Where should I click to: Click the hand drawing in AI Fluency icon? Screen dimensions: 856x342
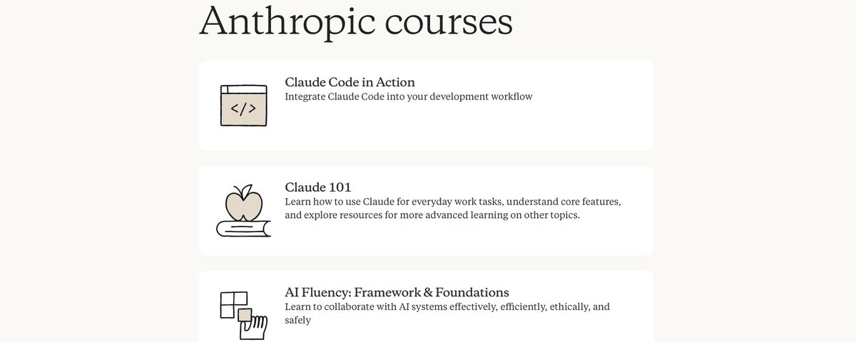click(255, 328)
